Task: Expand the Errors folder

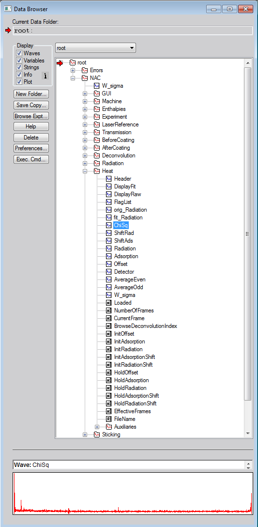Action: [x=73, y=70]
